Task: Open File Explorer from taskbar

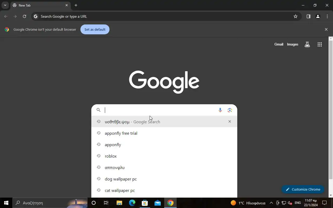Action: pyautogui.click(x=119, y=203)
